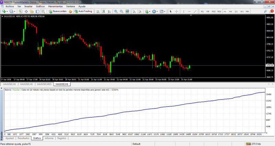Launch MetaEditor from the toolbar

70,11
